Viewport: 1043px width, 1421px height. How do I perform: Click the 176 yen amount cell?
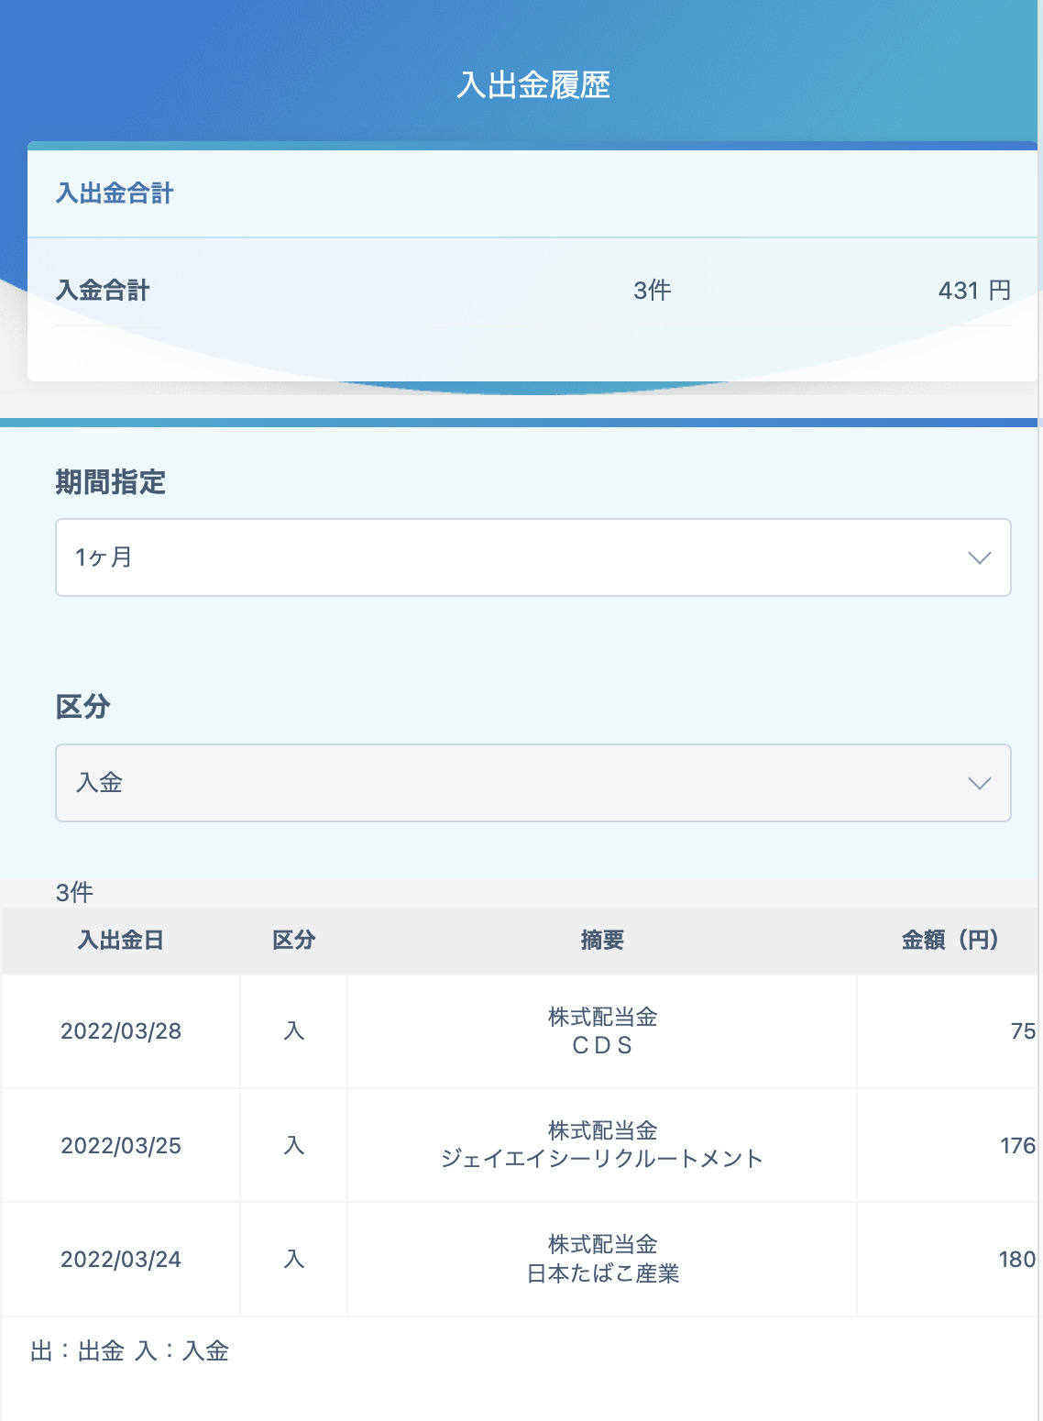tap(949, 1145)
